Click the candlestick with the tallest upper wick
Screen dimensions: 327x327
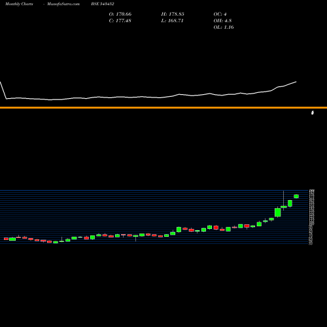(x=284, y=207)
